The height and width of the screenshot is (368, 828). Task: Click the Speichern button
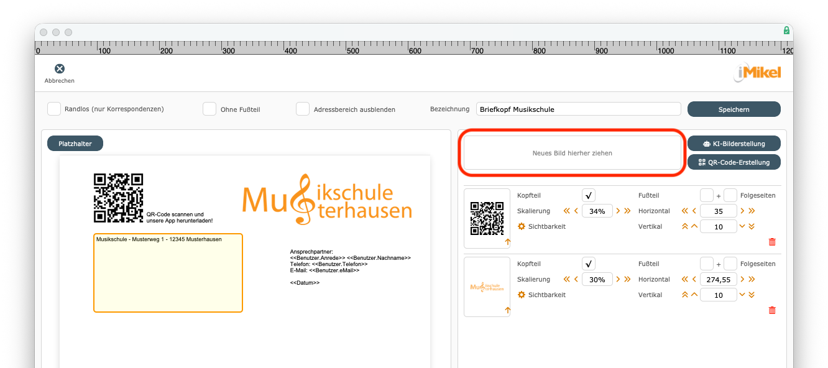click(x=734, y=109)
